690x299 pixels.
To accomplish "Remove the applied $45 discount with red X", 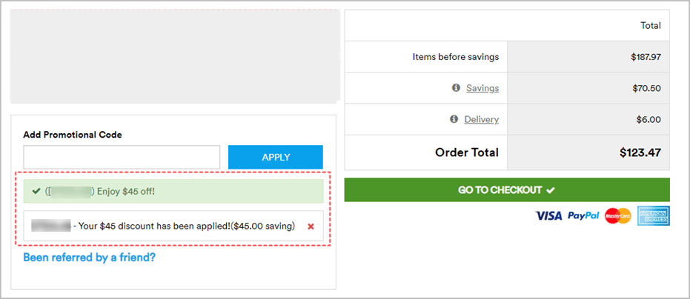I will pos(311,226).
